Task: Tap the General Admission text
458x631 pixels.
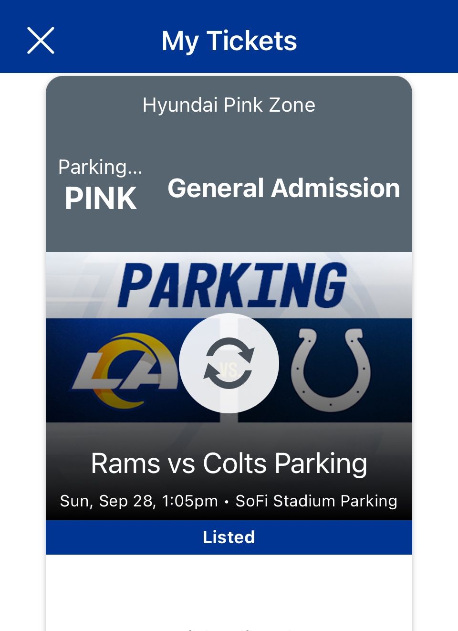Action: pyautogui.click(x=284, y=188)
